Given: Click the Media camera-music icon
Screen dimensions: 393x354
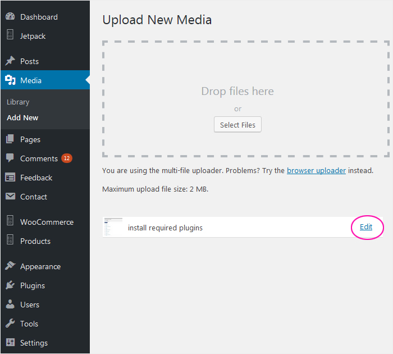Looking at the screenshot, I should [10, 80].
